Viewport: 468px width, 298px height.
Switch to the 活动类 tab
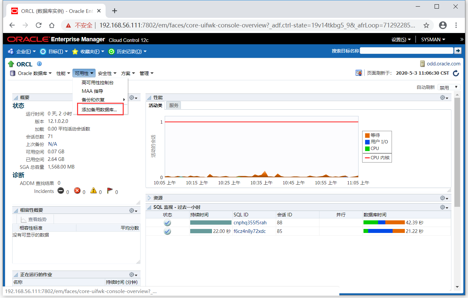(x=155, y=105)
